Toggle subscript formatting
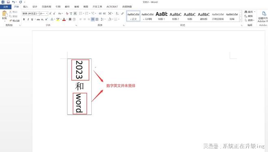268x152 pixels. [x=42, y=19]
